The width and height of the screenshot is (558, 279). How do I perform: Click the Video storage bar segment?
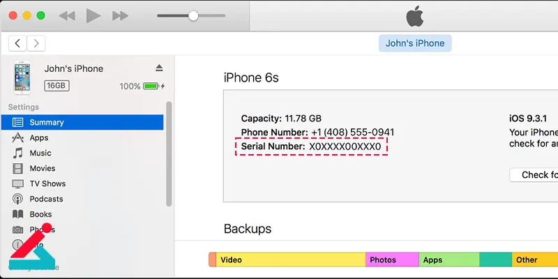point(291,259)
